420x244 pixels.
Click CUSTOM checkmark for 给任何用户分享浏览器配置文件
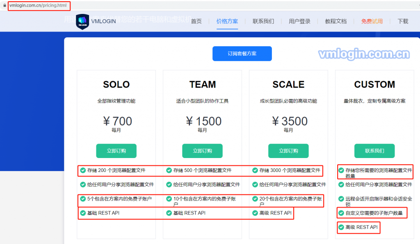point(341,185)
